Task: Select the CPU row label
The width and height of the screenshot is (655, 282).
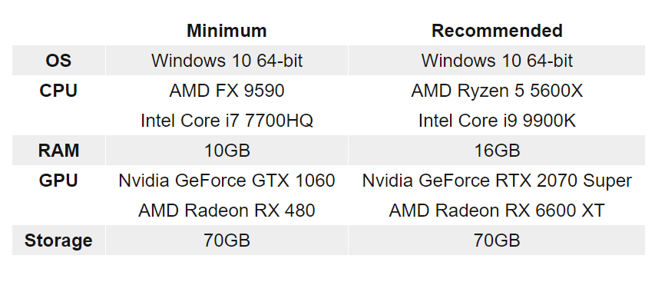Action: pos(58,91)
